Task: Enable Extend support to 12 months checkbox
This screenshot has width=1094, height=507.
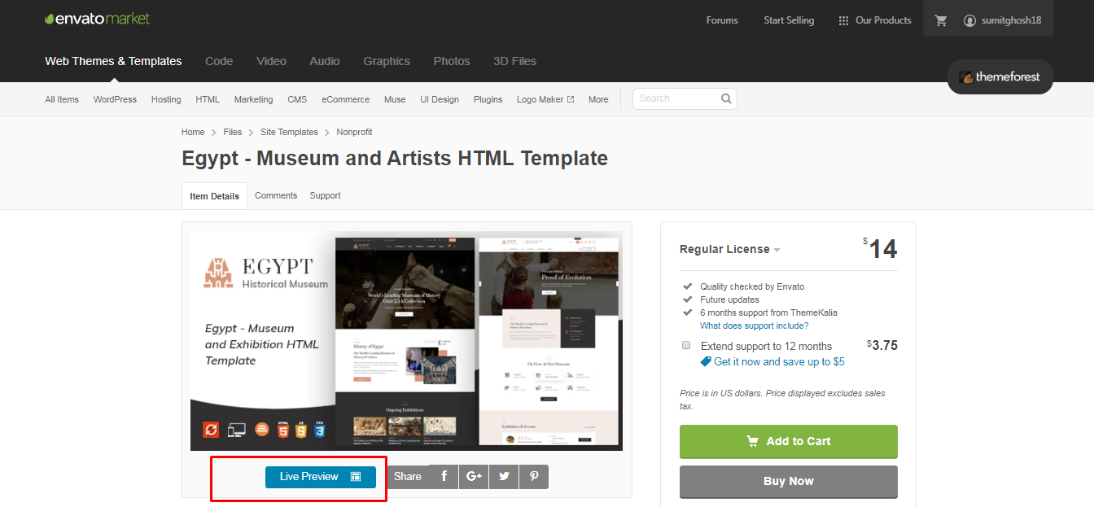Action: [685, 345]
